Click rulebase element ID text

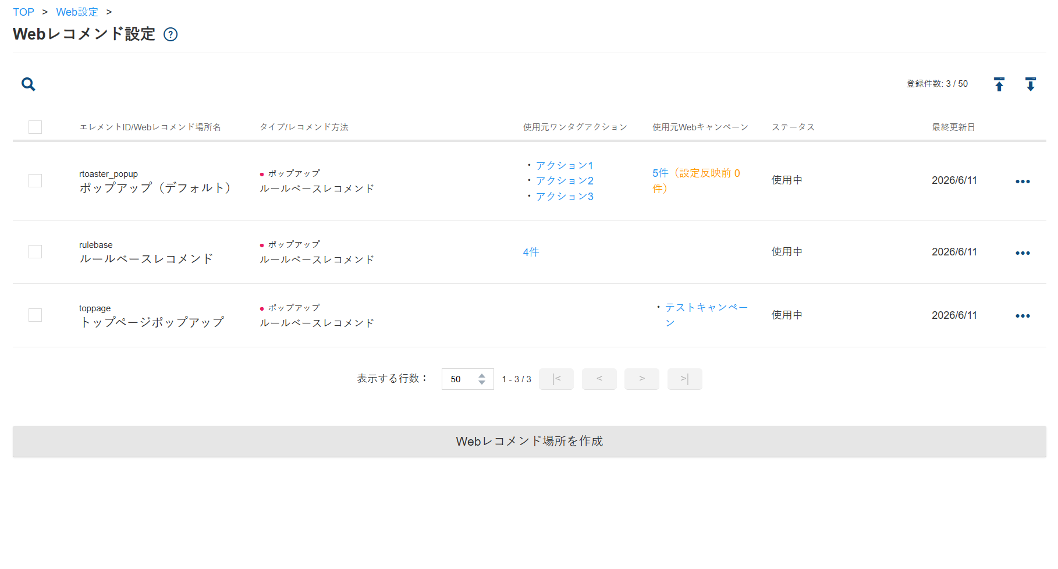[x=96, y=245]
